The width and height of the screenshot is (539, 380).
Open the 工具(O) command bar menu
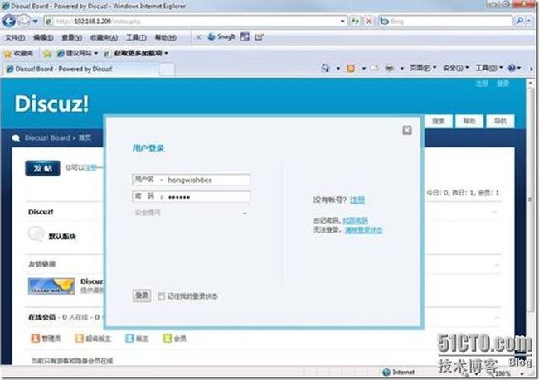(489, 68)
